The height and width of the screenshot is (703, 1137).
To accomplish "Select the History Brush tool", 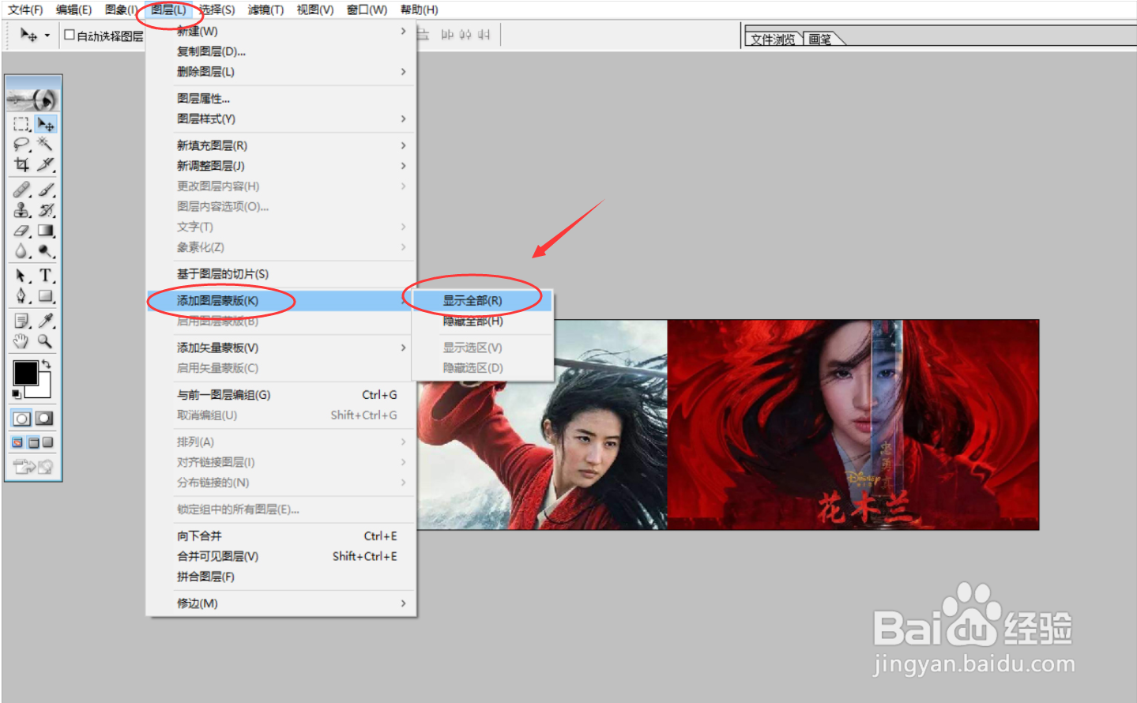I will click(x=46, y=210).
